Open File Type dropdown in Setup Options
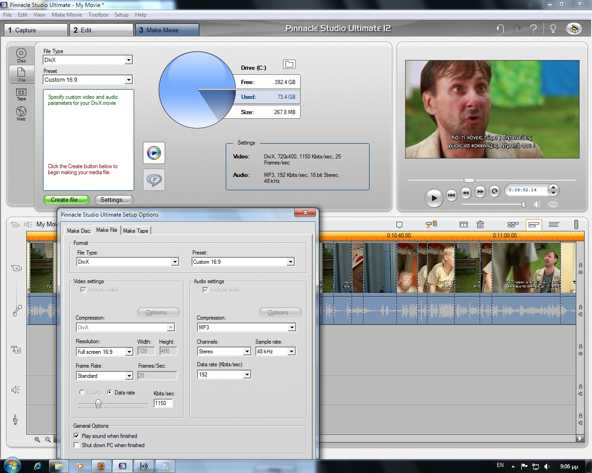Viewport: 592px width, 473px height. tap(175, 262)
